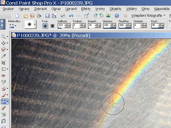Open the Tloušťka slider dropdown
Image resolution: width=171 pixels, height=128 pixels.
(x=130, y=26)
